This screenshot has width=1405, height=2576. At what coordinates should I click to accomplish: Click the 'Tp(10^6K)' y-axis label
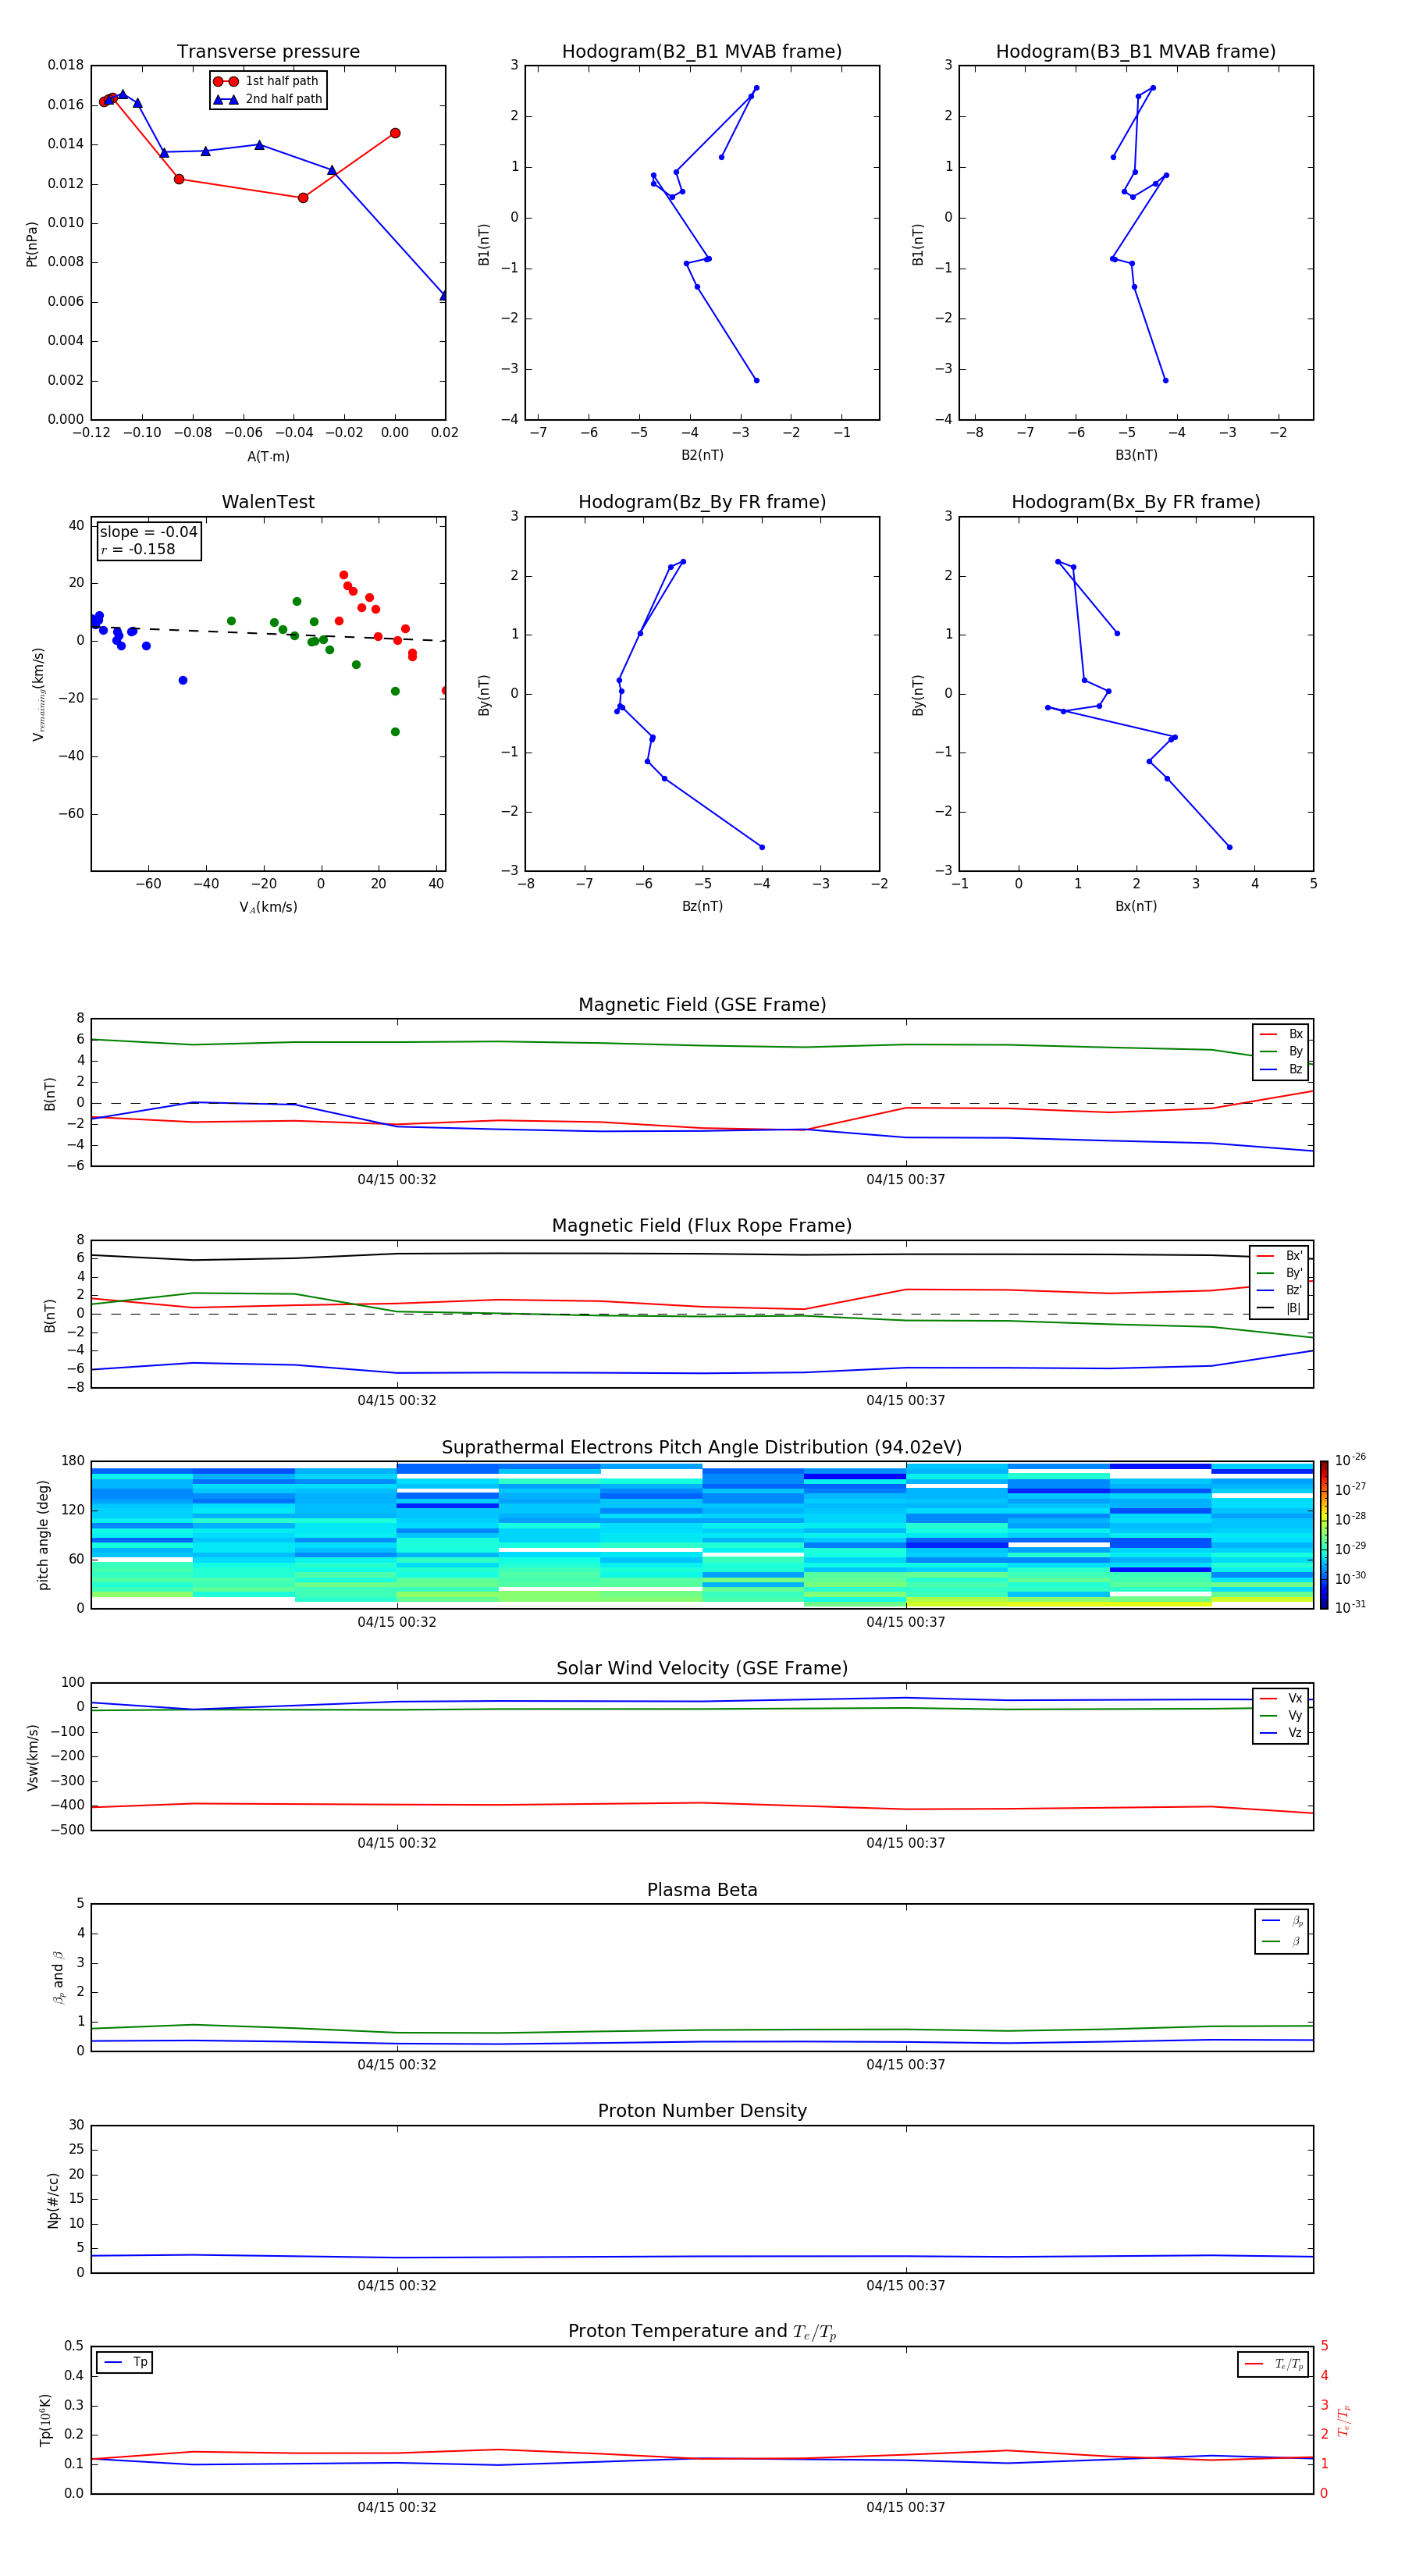(x=45, y=2420)
